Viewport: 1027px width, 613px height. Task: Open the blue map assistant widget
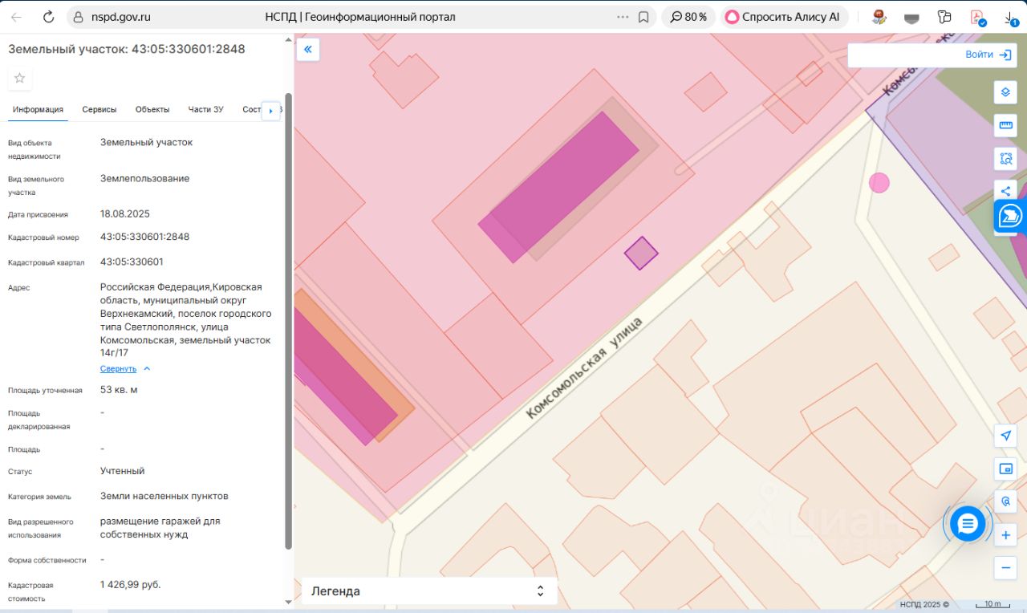click(x=1010, y=217)
